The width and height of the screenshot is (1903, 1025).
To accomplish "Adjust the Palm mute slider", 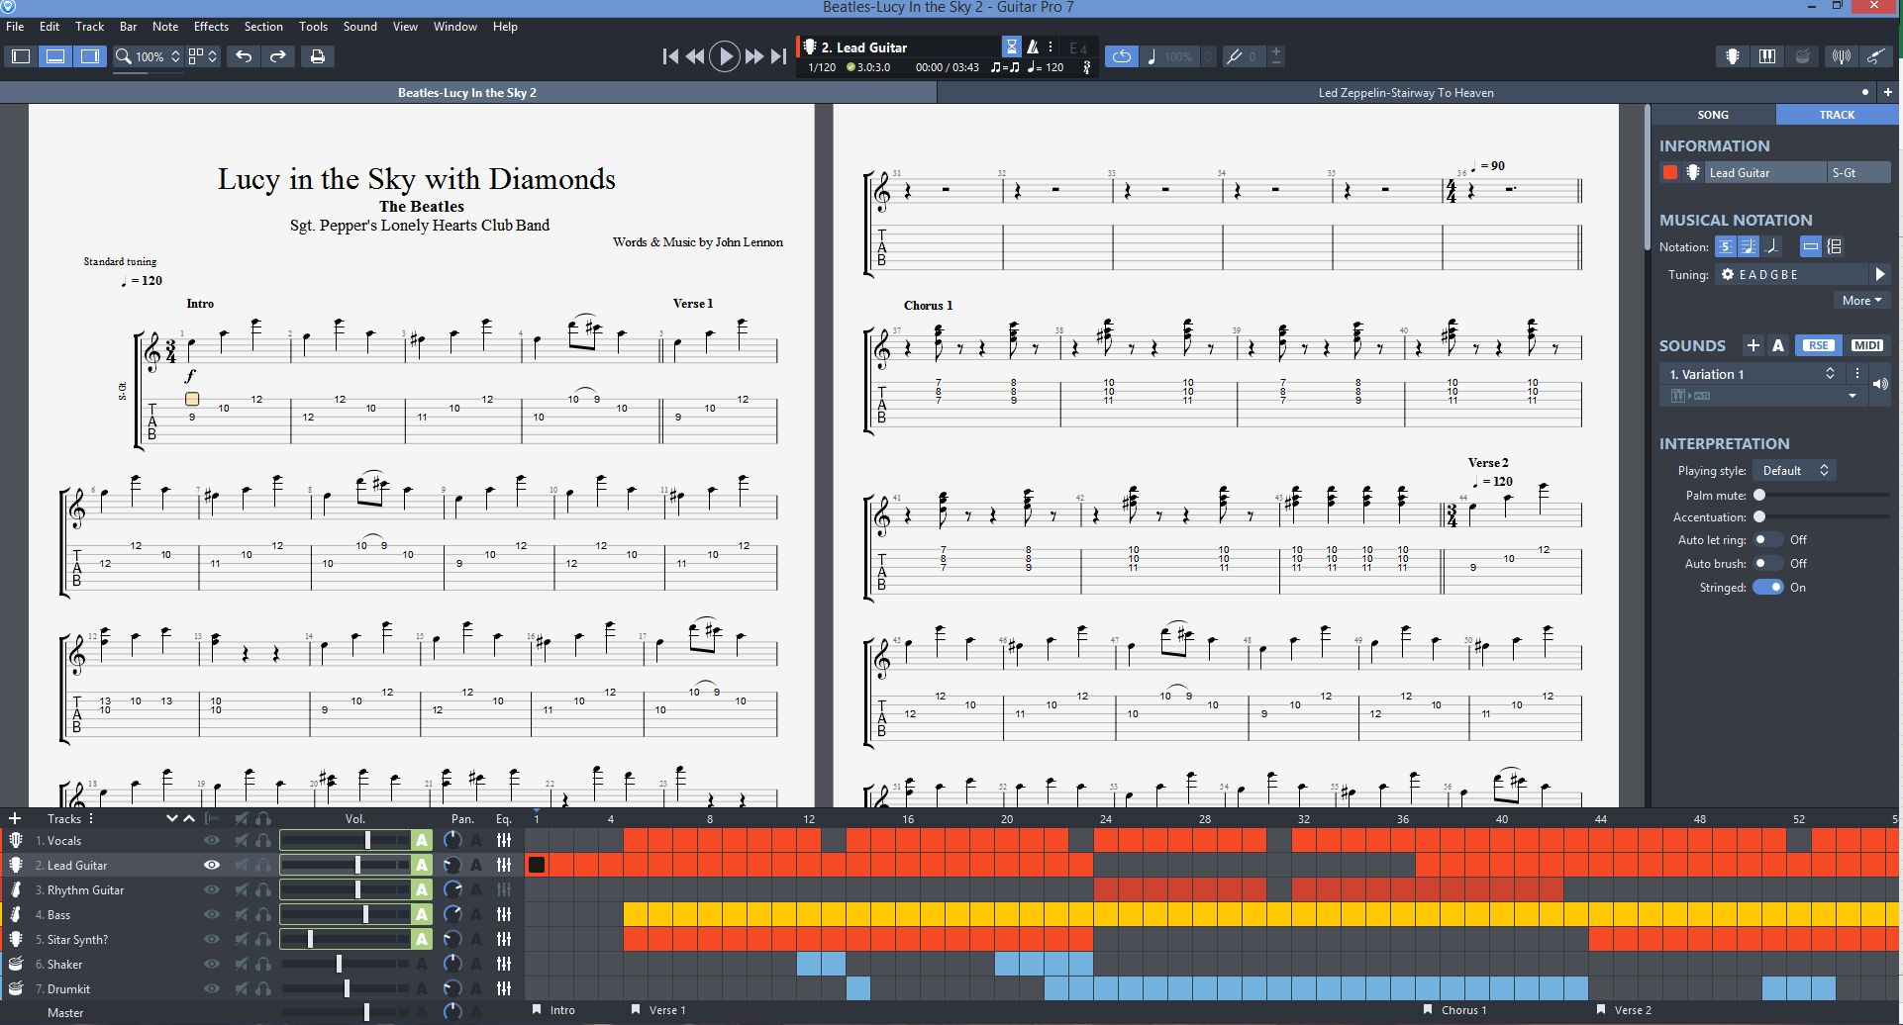I will [x=1822, y=495].
